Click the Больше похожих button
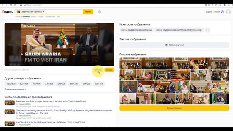This screenshot has width=233, height=131. pyautogui.click(x=174, y=108)
